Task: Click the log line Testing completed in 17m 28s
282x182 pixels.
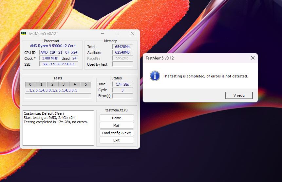Action: coord(56,122)
